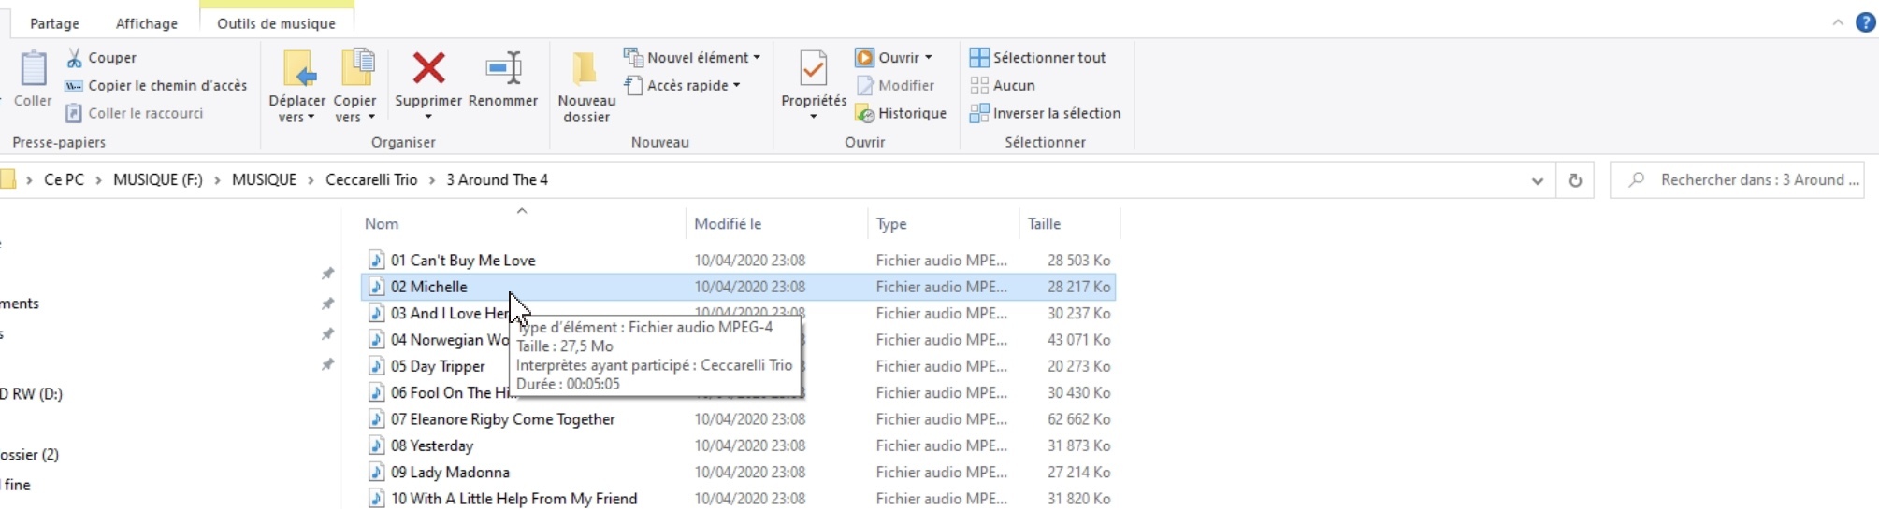The height and width of the screenshot is (509, 1879).
Task: Click the blue help question mark
Action: (x=1865, y=23)
